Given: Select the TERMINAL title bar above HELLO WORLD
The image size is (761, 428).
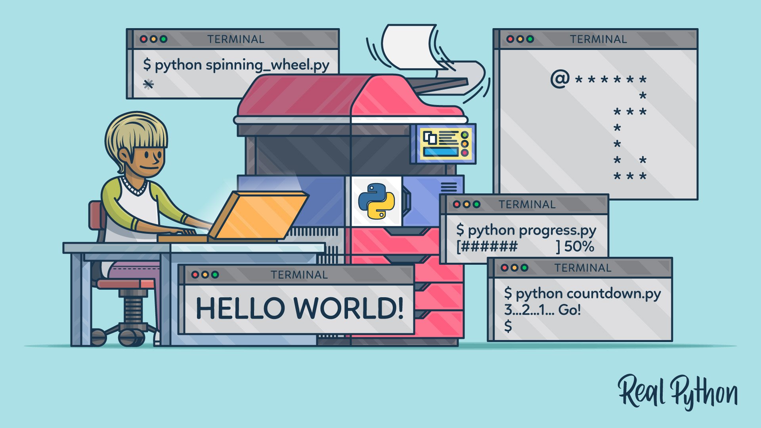Looking at the screenshot, I should (299, 274).
